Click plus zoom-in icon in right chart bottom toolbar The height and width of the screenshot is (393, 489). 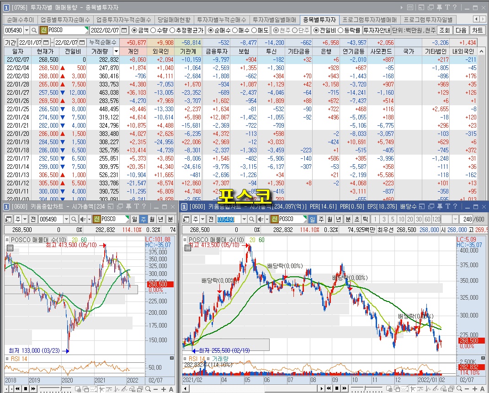coord(474,388)
